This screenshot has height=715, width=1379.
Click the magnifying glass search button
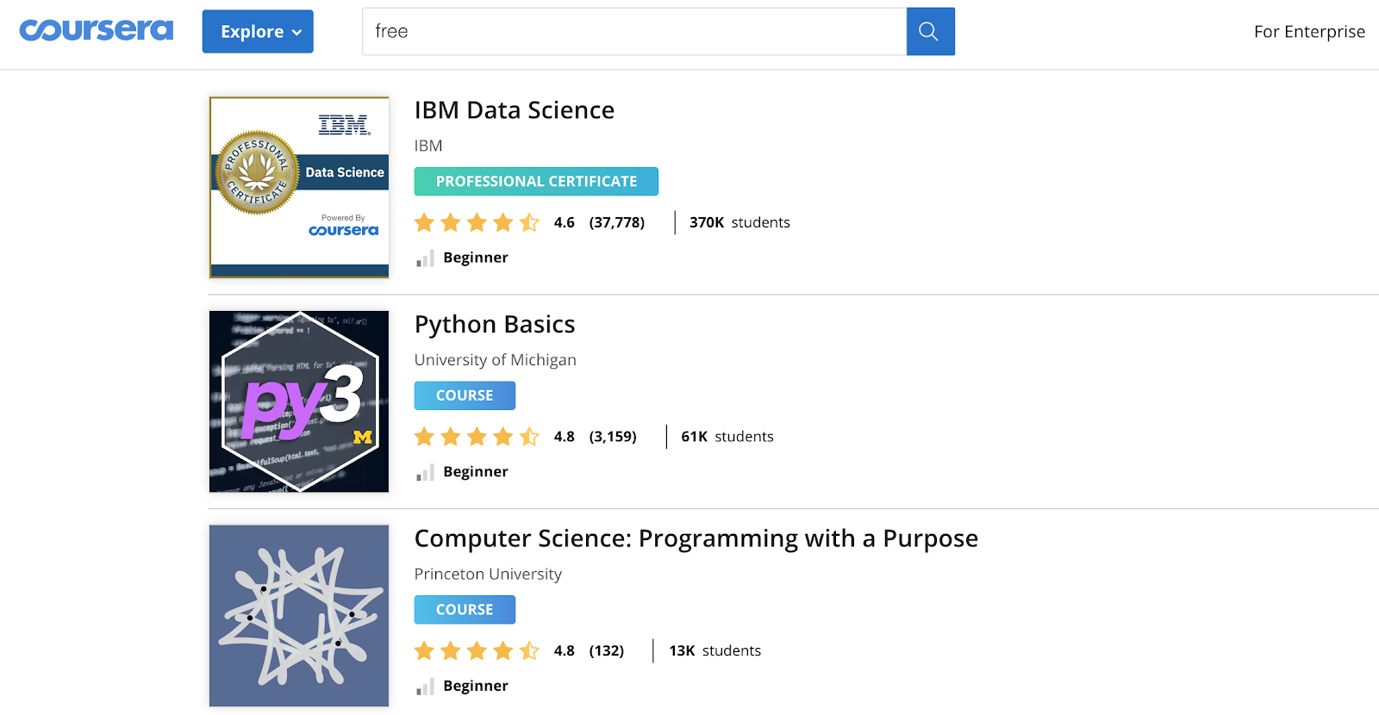(x=930, y=32)
